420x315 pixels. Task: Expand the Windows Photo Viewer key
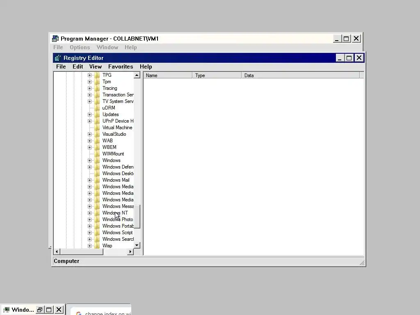coord(89,220)
